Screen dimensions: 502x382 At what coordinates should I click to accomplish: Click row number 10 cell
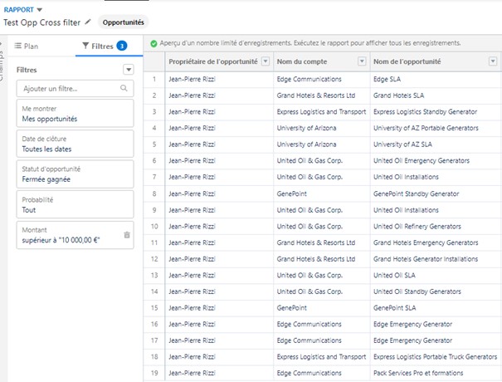click(154, 227)
